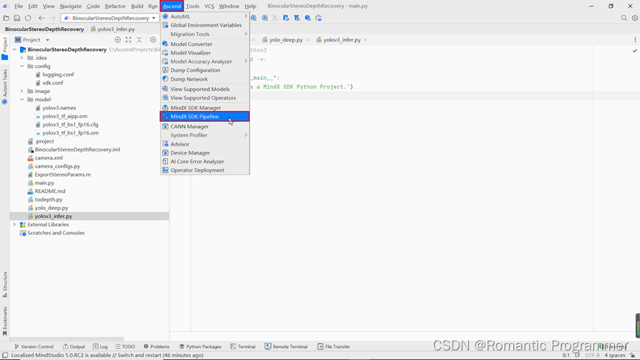The height and width of the screenshot is (360, 640).
Task: Collapse the model folder arrow
Action: (22, 100)
